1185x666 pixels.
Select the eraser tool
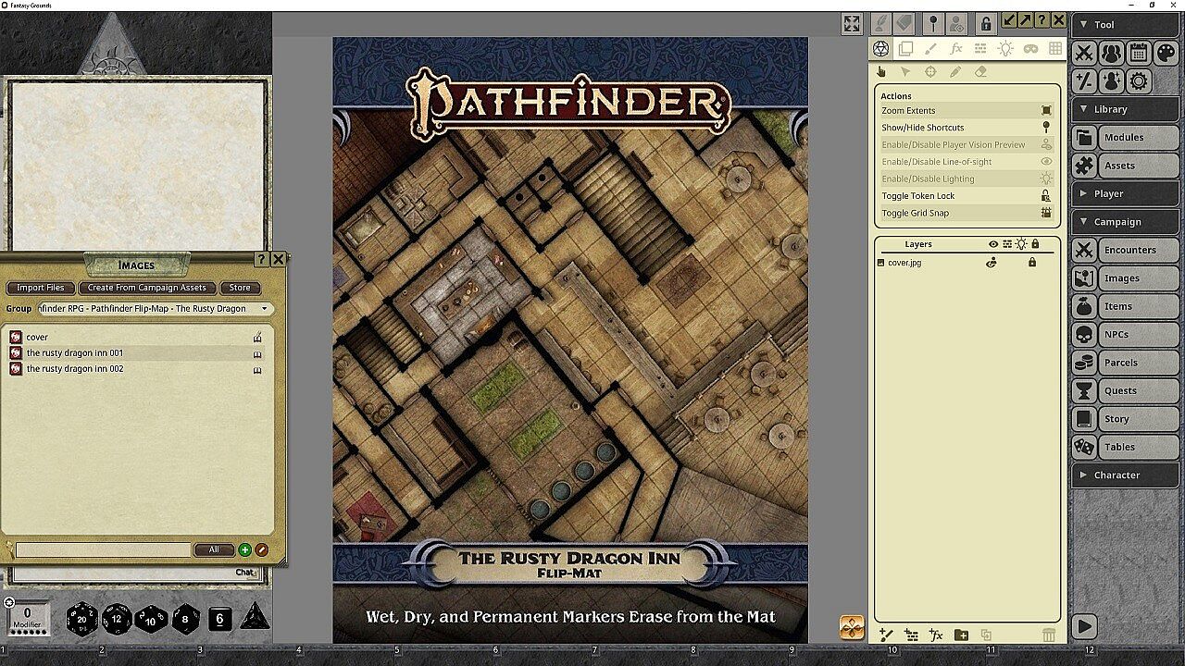(981, 72)
